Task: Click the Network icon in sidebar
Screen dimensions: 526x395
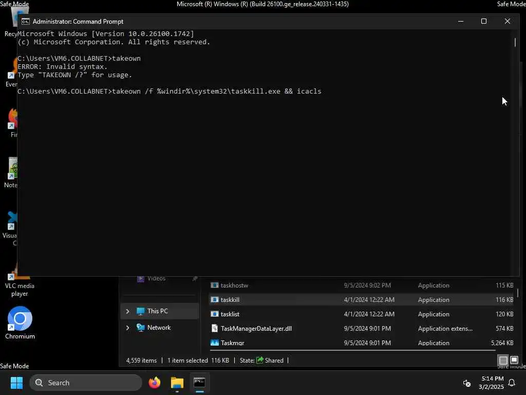Action: (x=141, y=328)
